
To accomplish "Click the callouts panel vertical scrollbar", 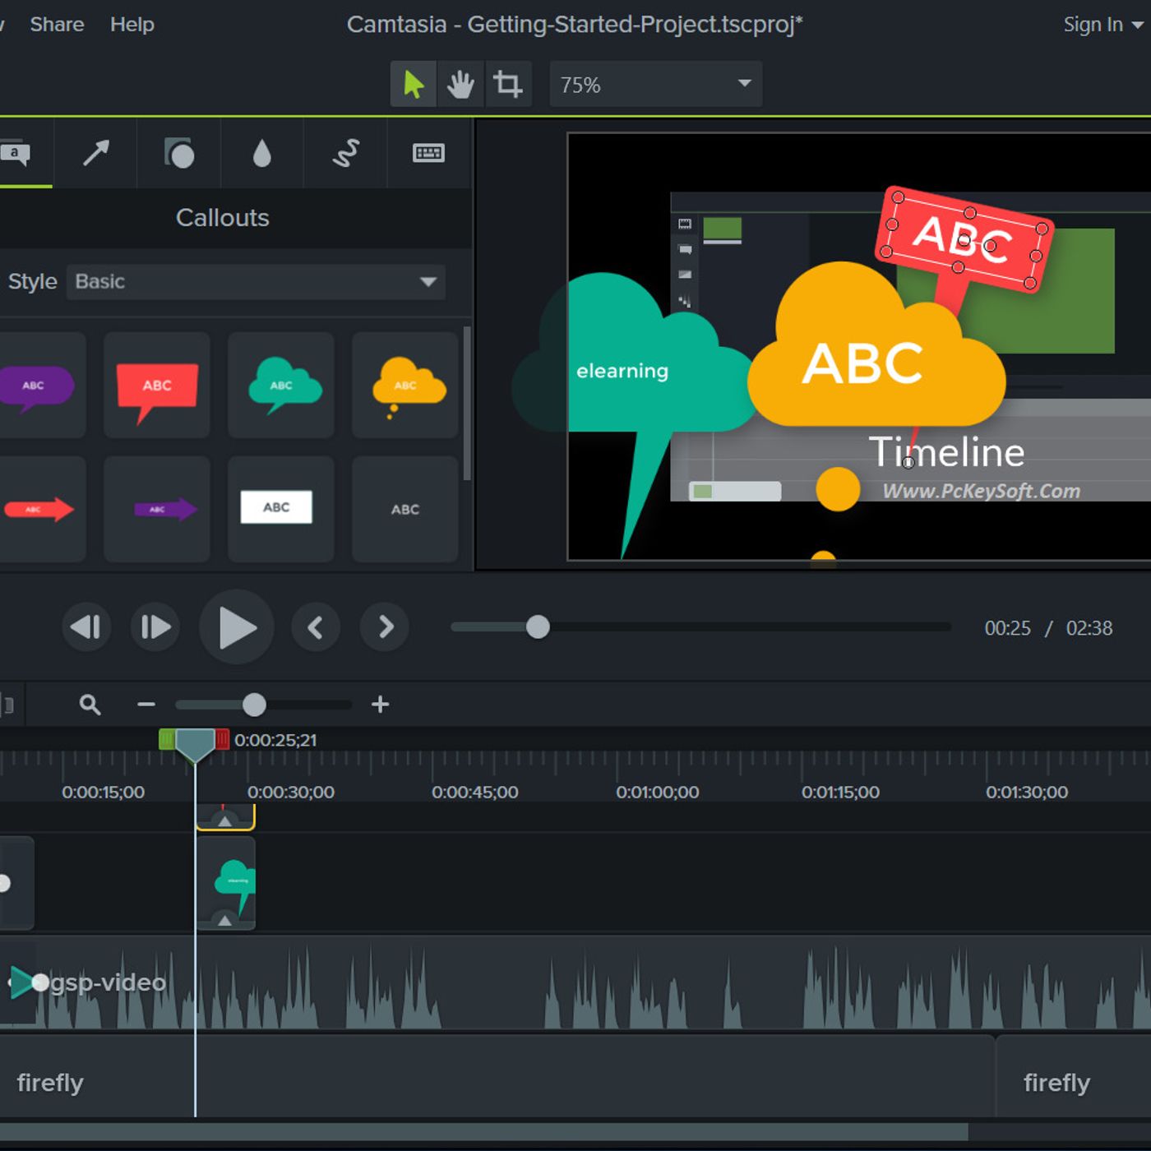I will [x=467, y=403].
